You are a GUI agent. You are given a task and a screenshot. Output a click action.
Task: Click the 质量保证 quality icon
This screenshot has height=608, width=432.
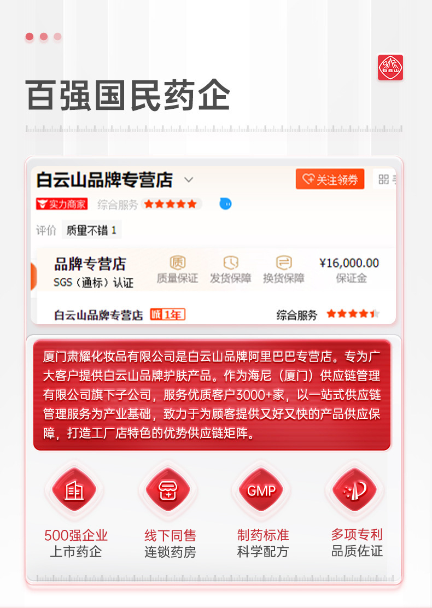coord(178,263)
